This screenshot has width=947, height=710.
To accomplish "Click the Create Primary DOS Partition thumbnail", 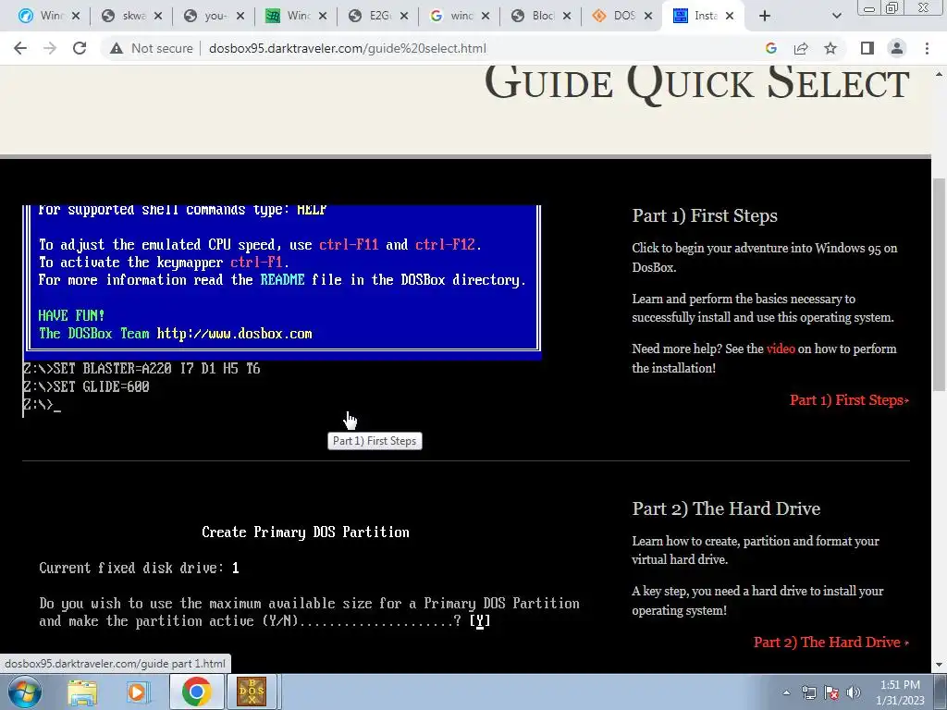I will pyautogui.click(x=305, y=580).
